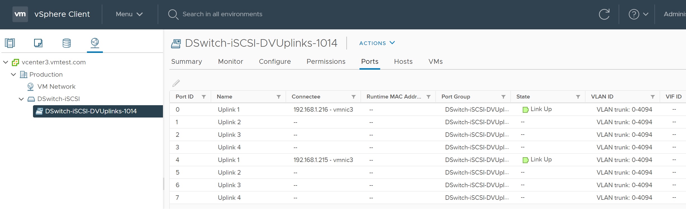Click the search in all environments field

[x=222, y=14]
